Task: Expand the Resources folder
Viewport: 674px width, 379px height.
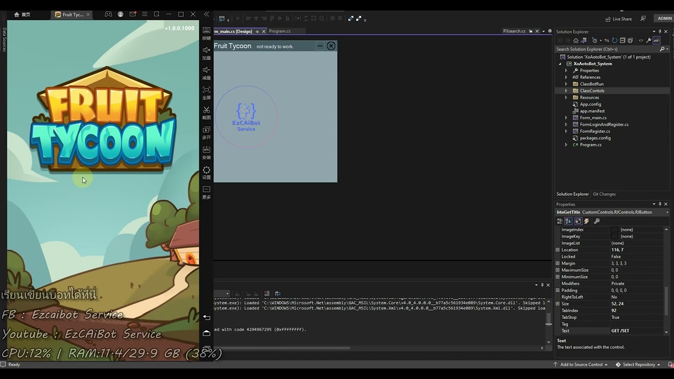Action: tap(566, 97)
